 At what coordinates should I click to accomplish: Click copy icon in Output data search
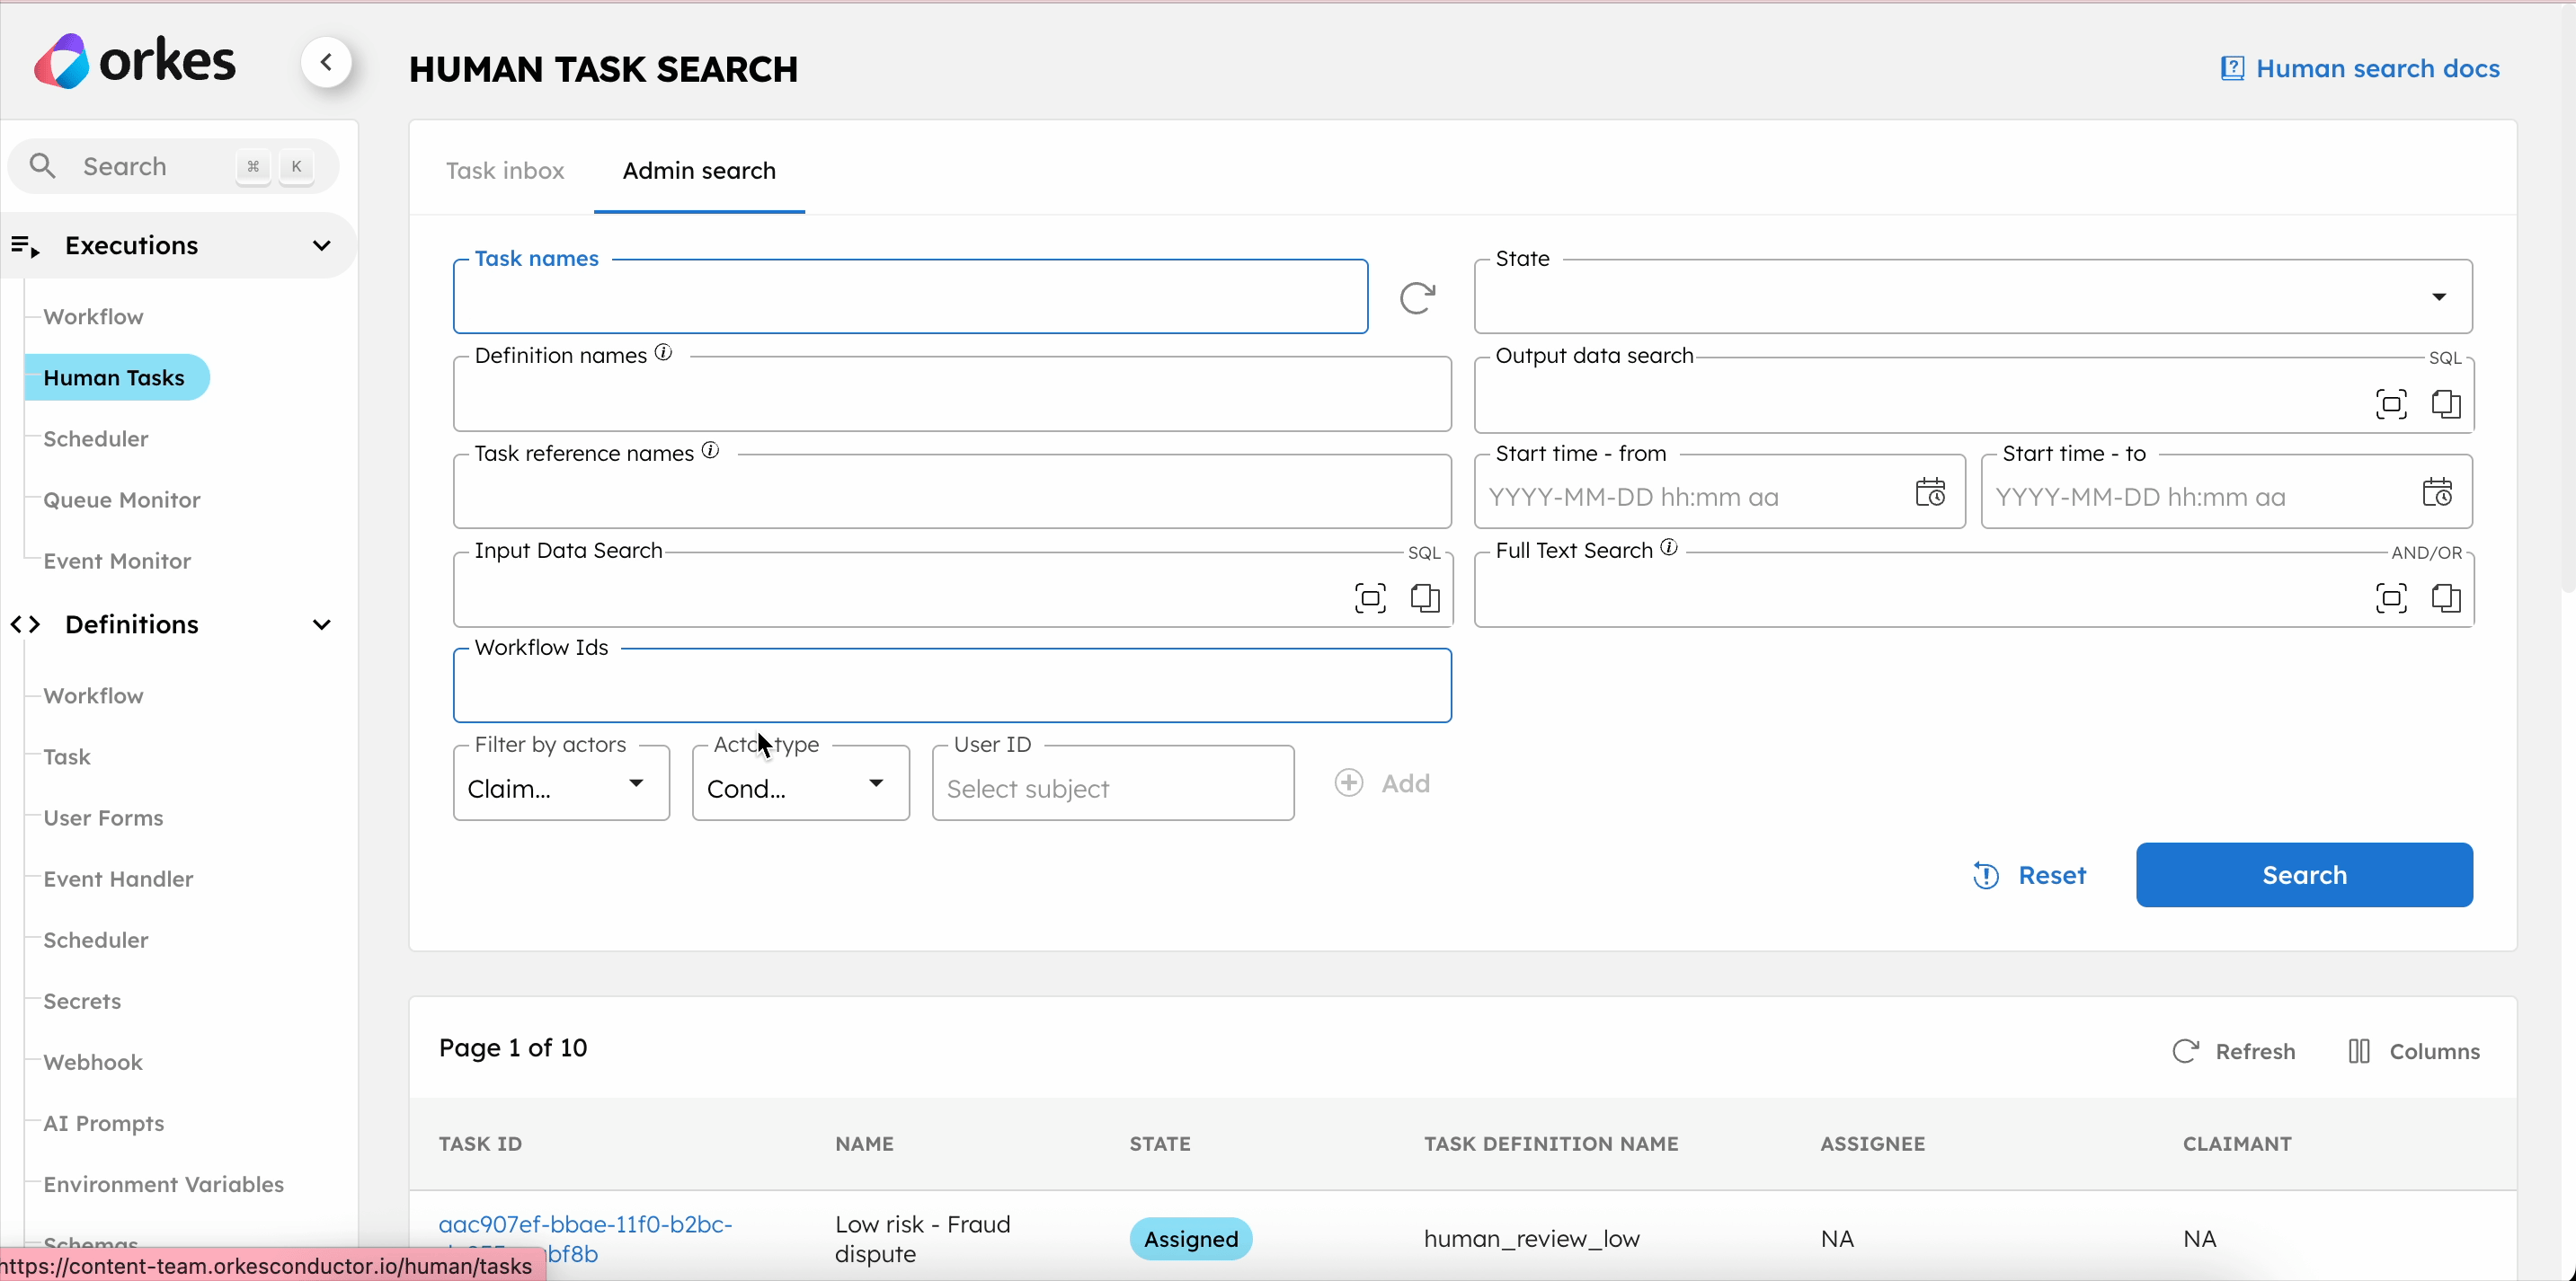pyautogui.click(x=2446, y=403)
